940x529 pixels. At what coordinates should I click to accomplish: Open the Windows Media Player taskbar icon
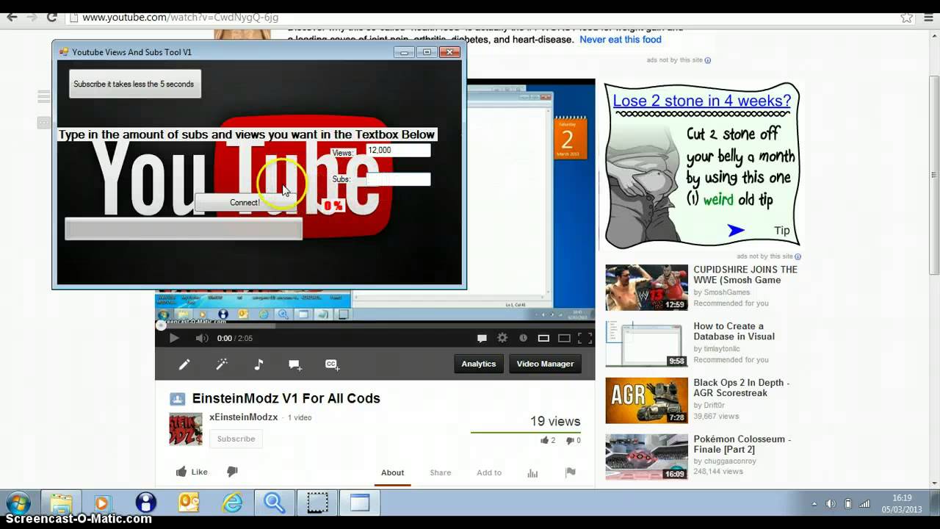pyautogui.click(x=101, y=503)
